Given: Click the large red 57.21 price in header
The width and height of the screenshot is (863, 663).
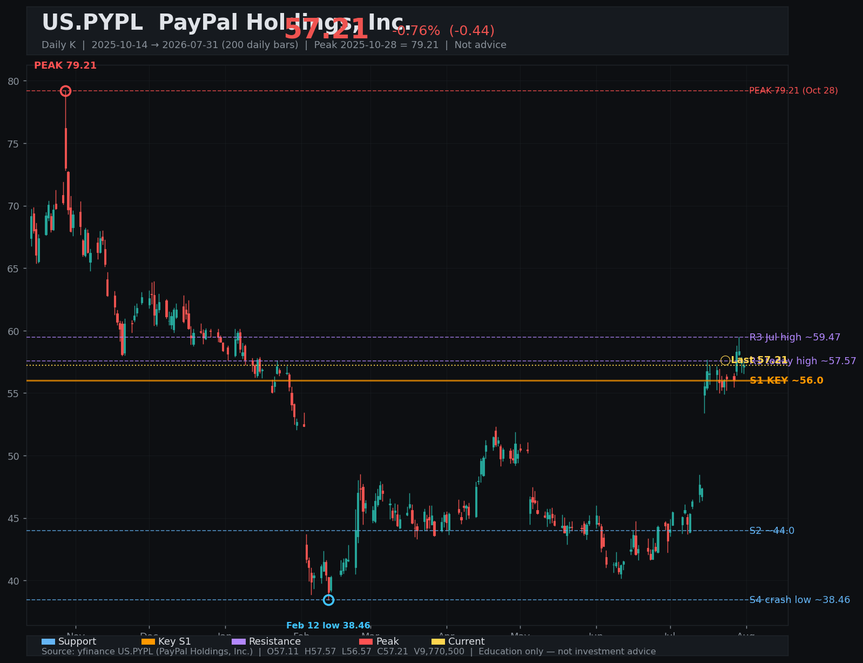Looking at the screenshot, I should (326, 29).
